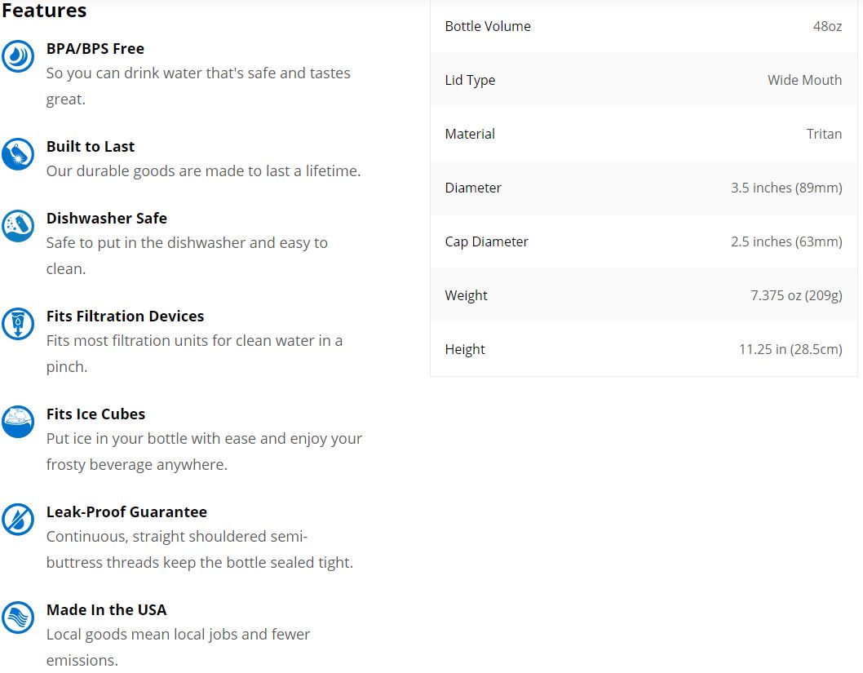Viewport: 863px width, 673px height.
Task: Select the BPA/BPS Free feature title
Action: click(x=95, y=48)
